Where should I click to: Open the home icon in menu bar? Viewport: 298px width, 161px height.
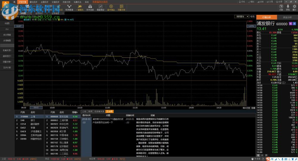(x=14, y=2)
